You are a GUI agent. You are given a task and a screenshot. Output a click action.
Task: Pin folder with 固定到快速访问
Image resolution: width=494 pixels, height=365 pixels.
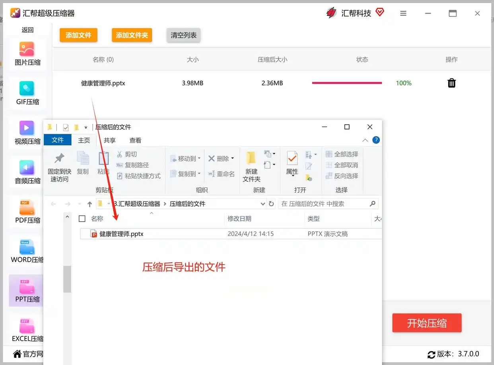coord(59,167)
